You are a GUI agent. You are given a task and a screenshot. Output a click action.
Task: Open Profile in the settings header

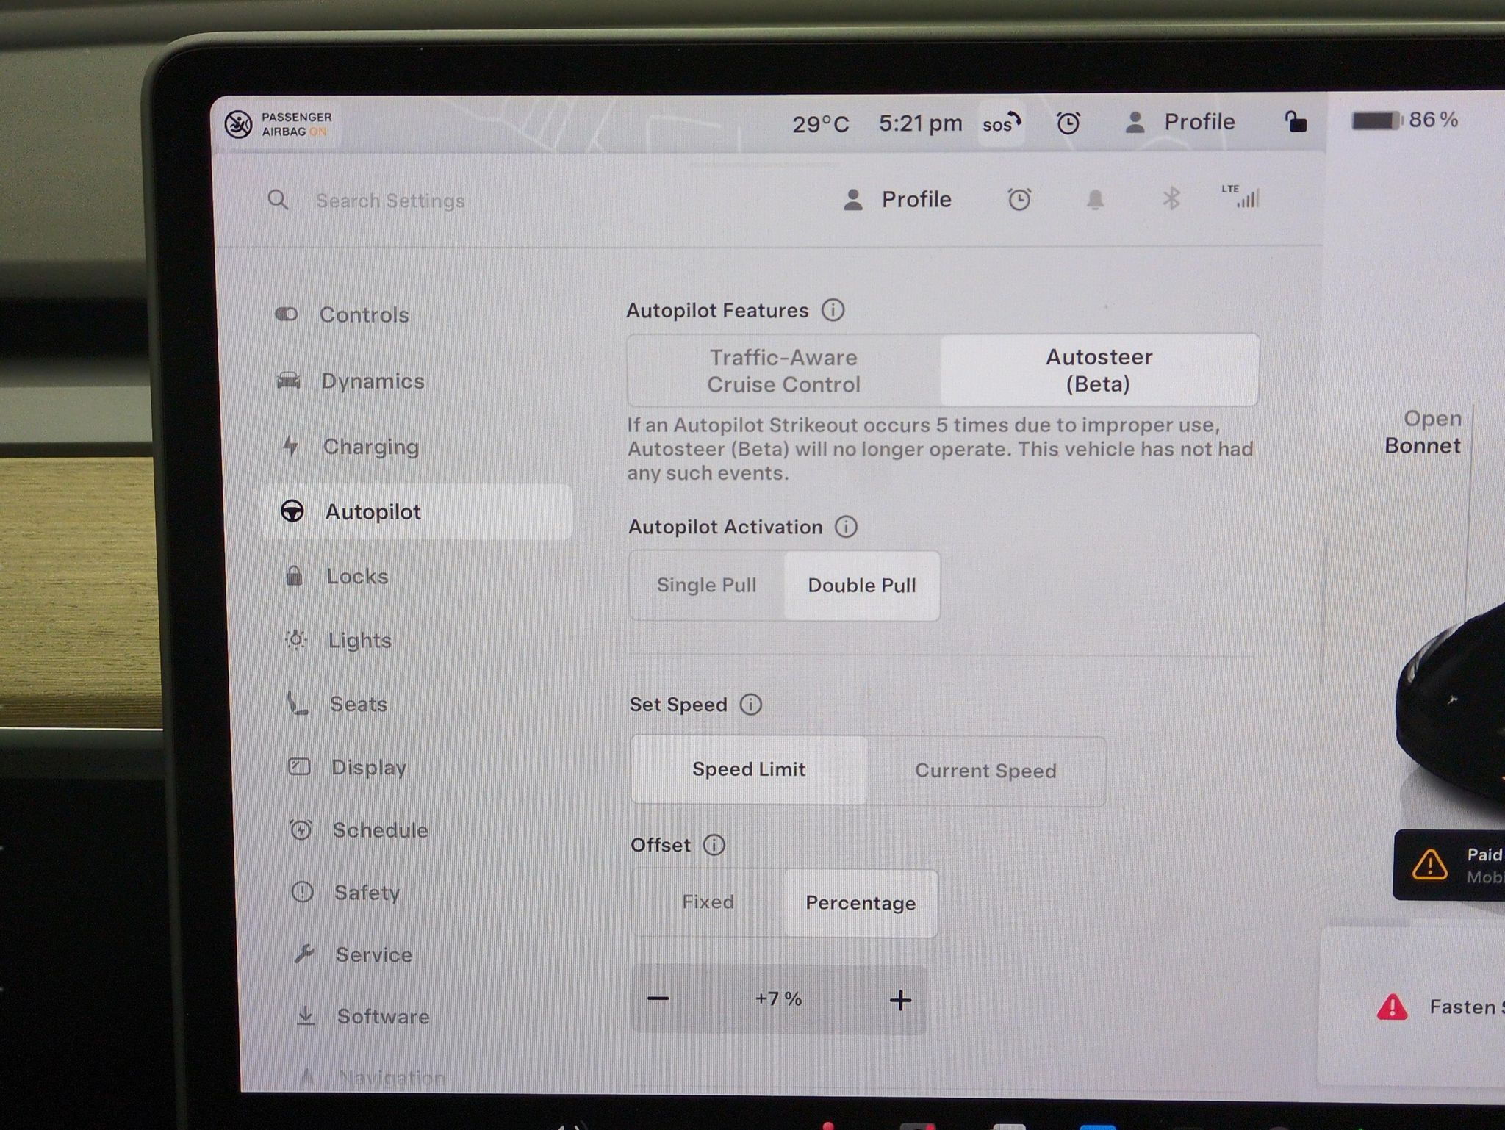[897, 199]
